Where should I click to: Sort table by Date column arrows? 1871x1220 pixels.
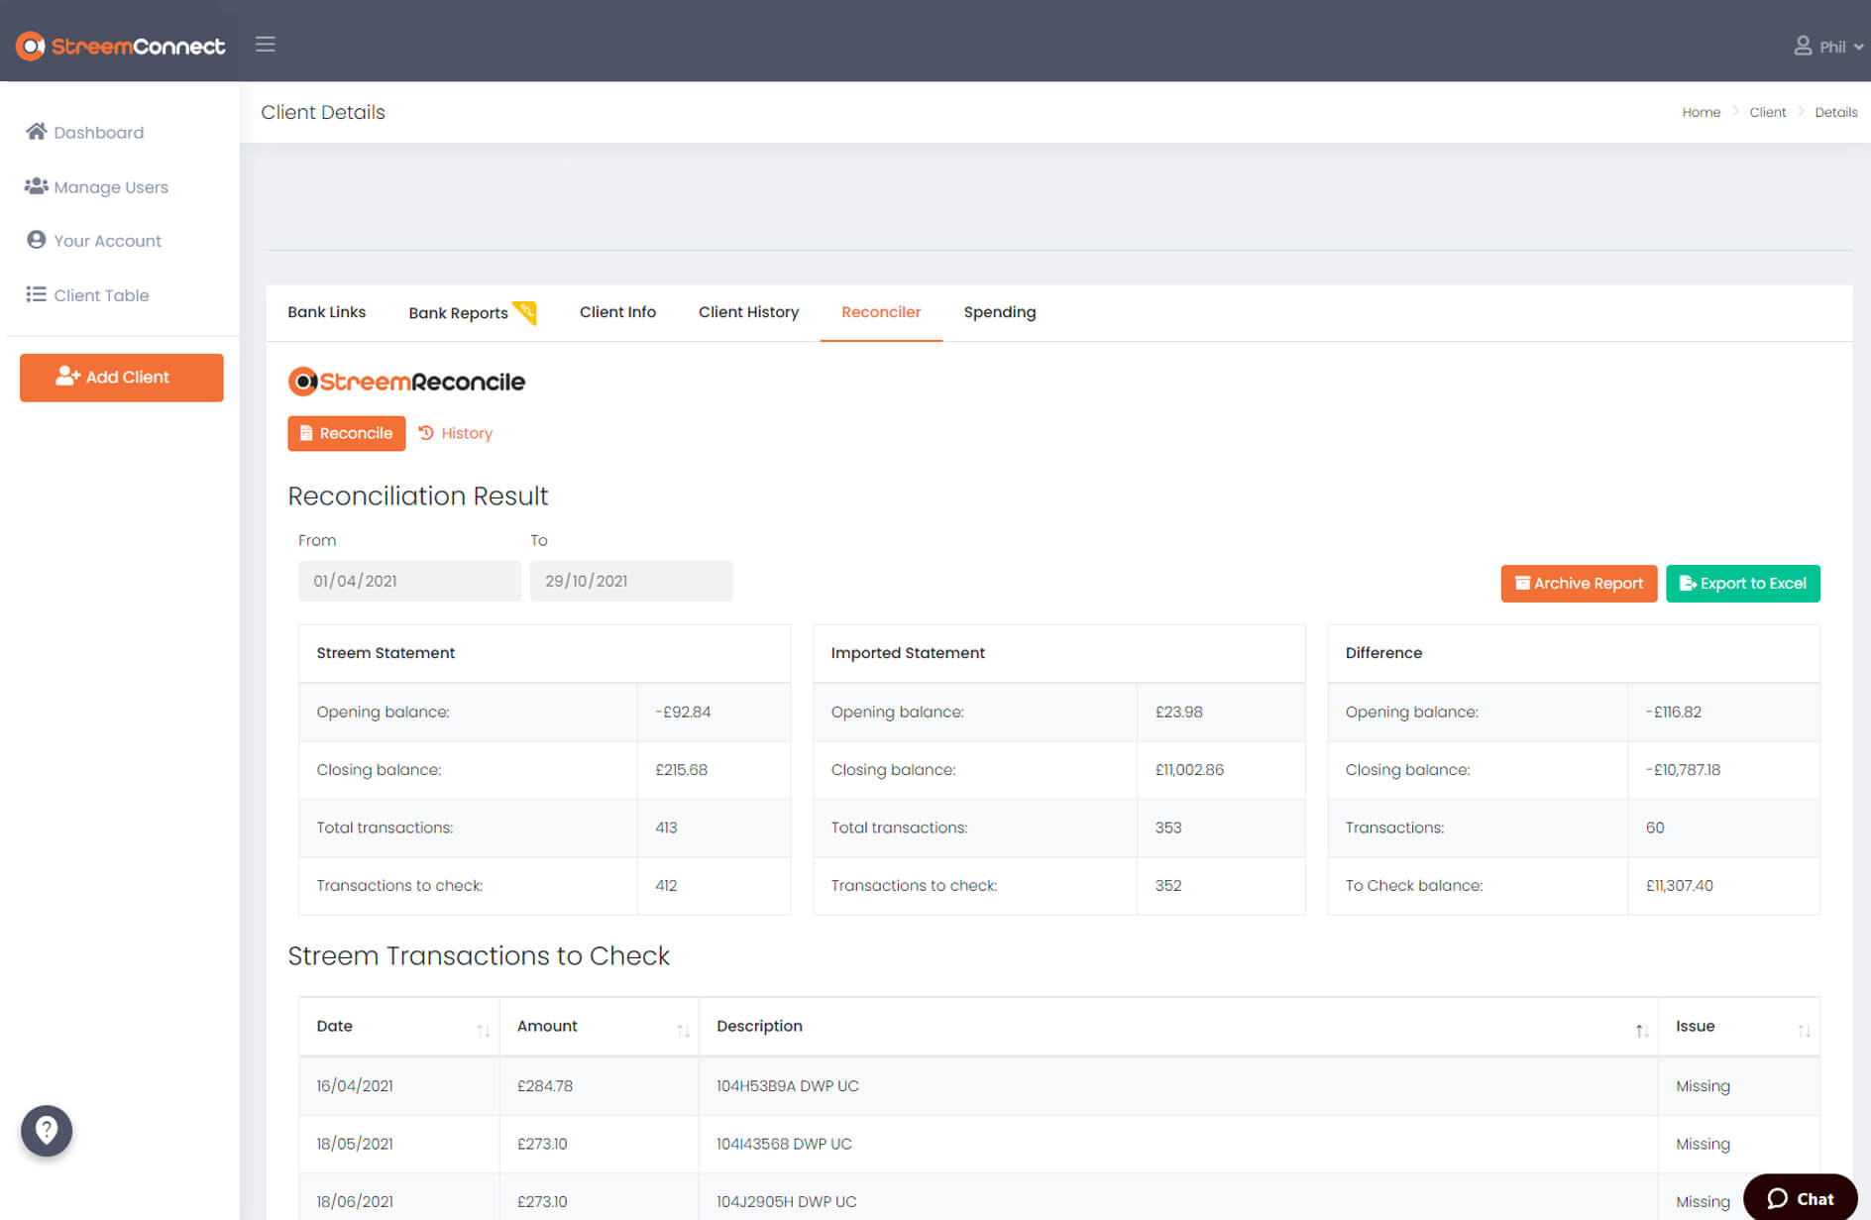point(483,1031)
